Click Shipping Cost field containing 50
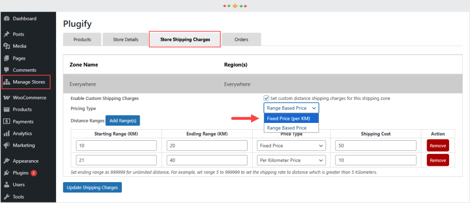The height and width of the screenshot is (203, 470). pyautogui.click(x=376, y=146)
